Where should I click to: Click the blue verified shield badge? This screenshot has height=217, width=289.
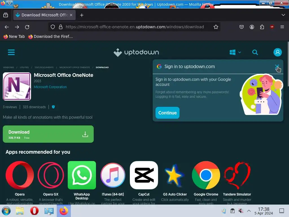pos(53,107)
